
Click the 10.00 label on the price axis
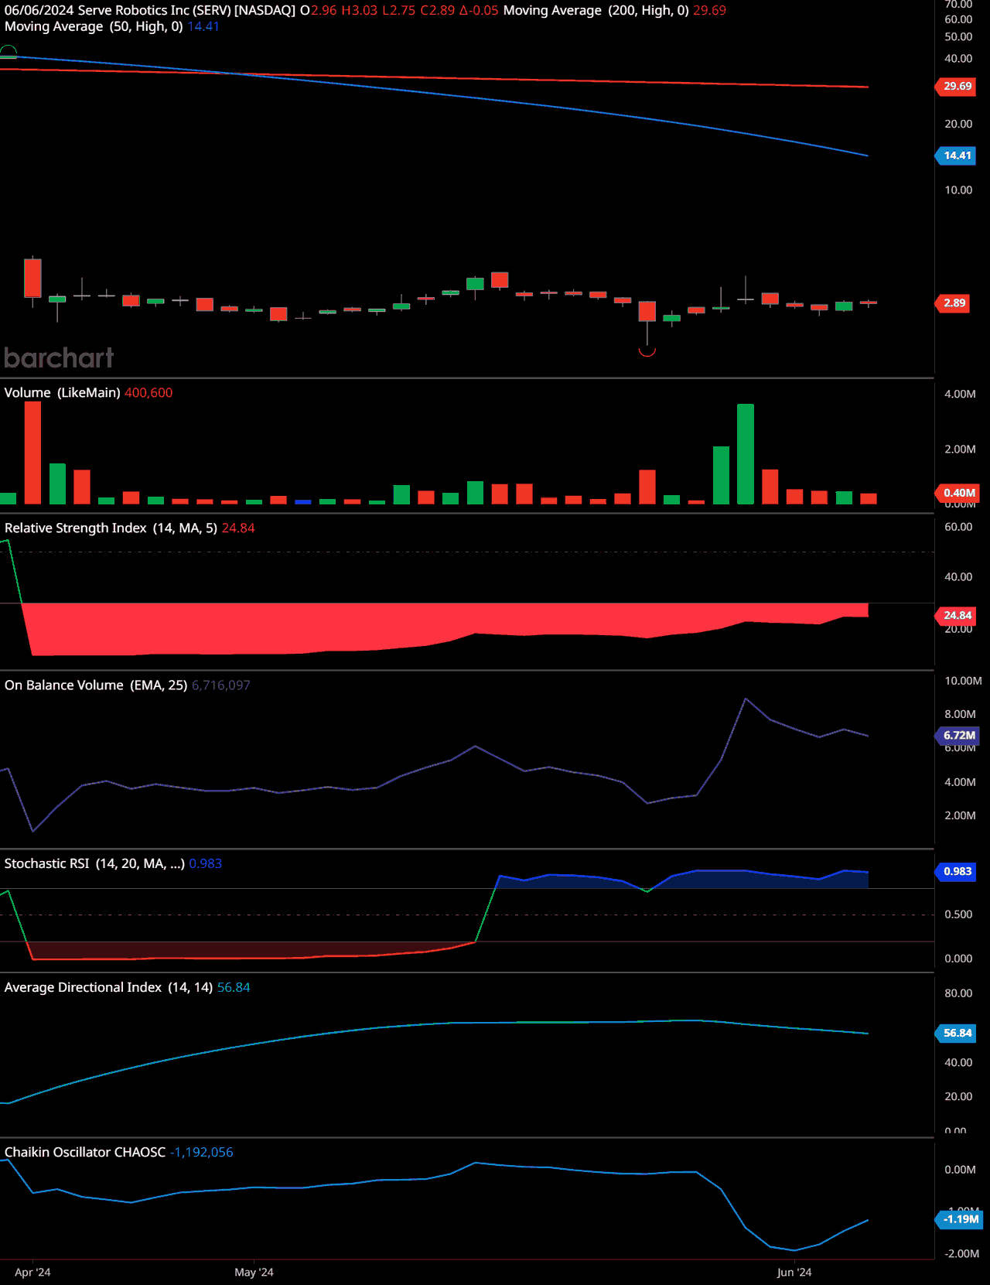point(958,190)
